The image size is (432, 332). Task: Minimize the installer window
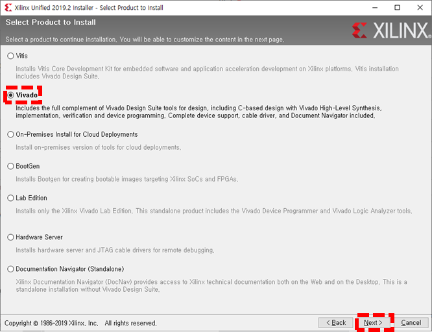tap(375, 7)
